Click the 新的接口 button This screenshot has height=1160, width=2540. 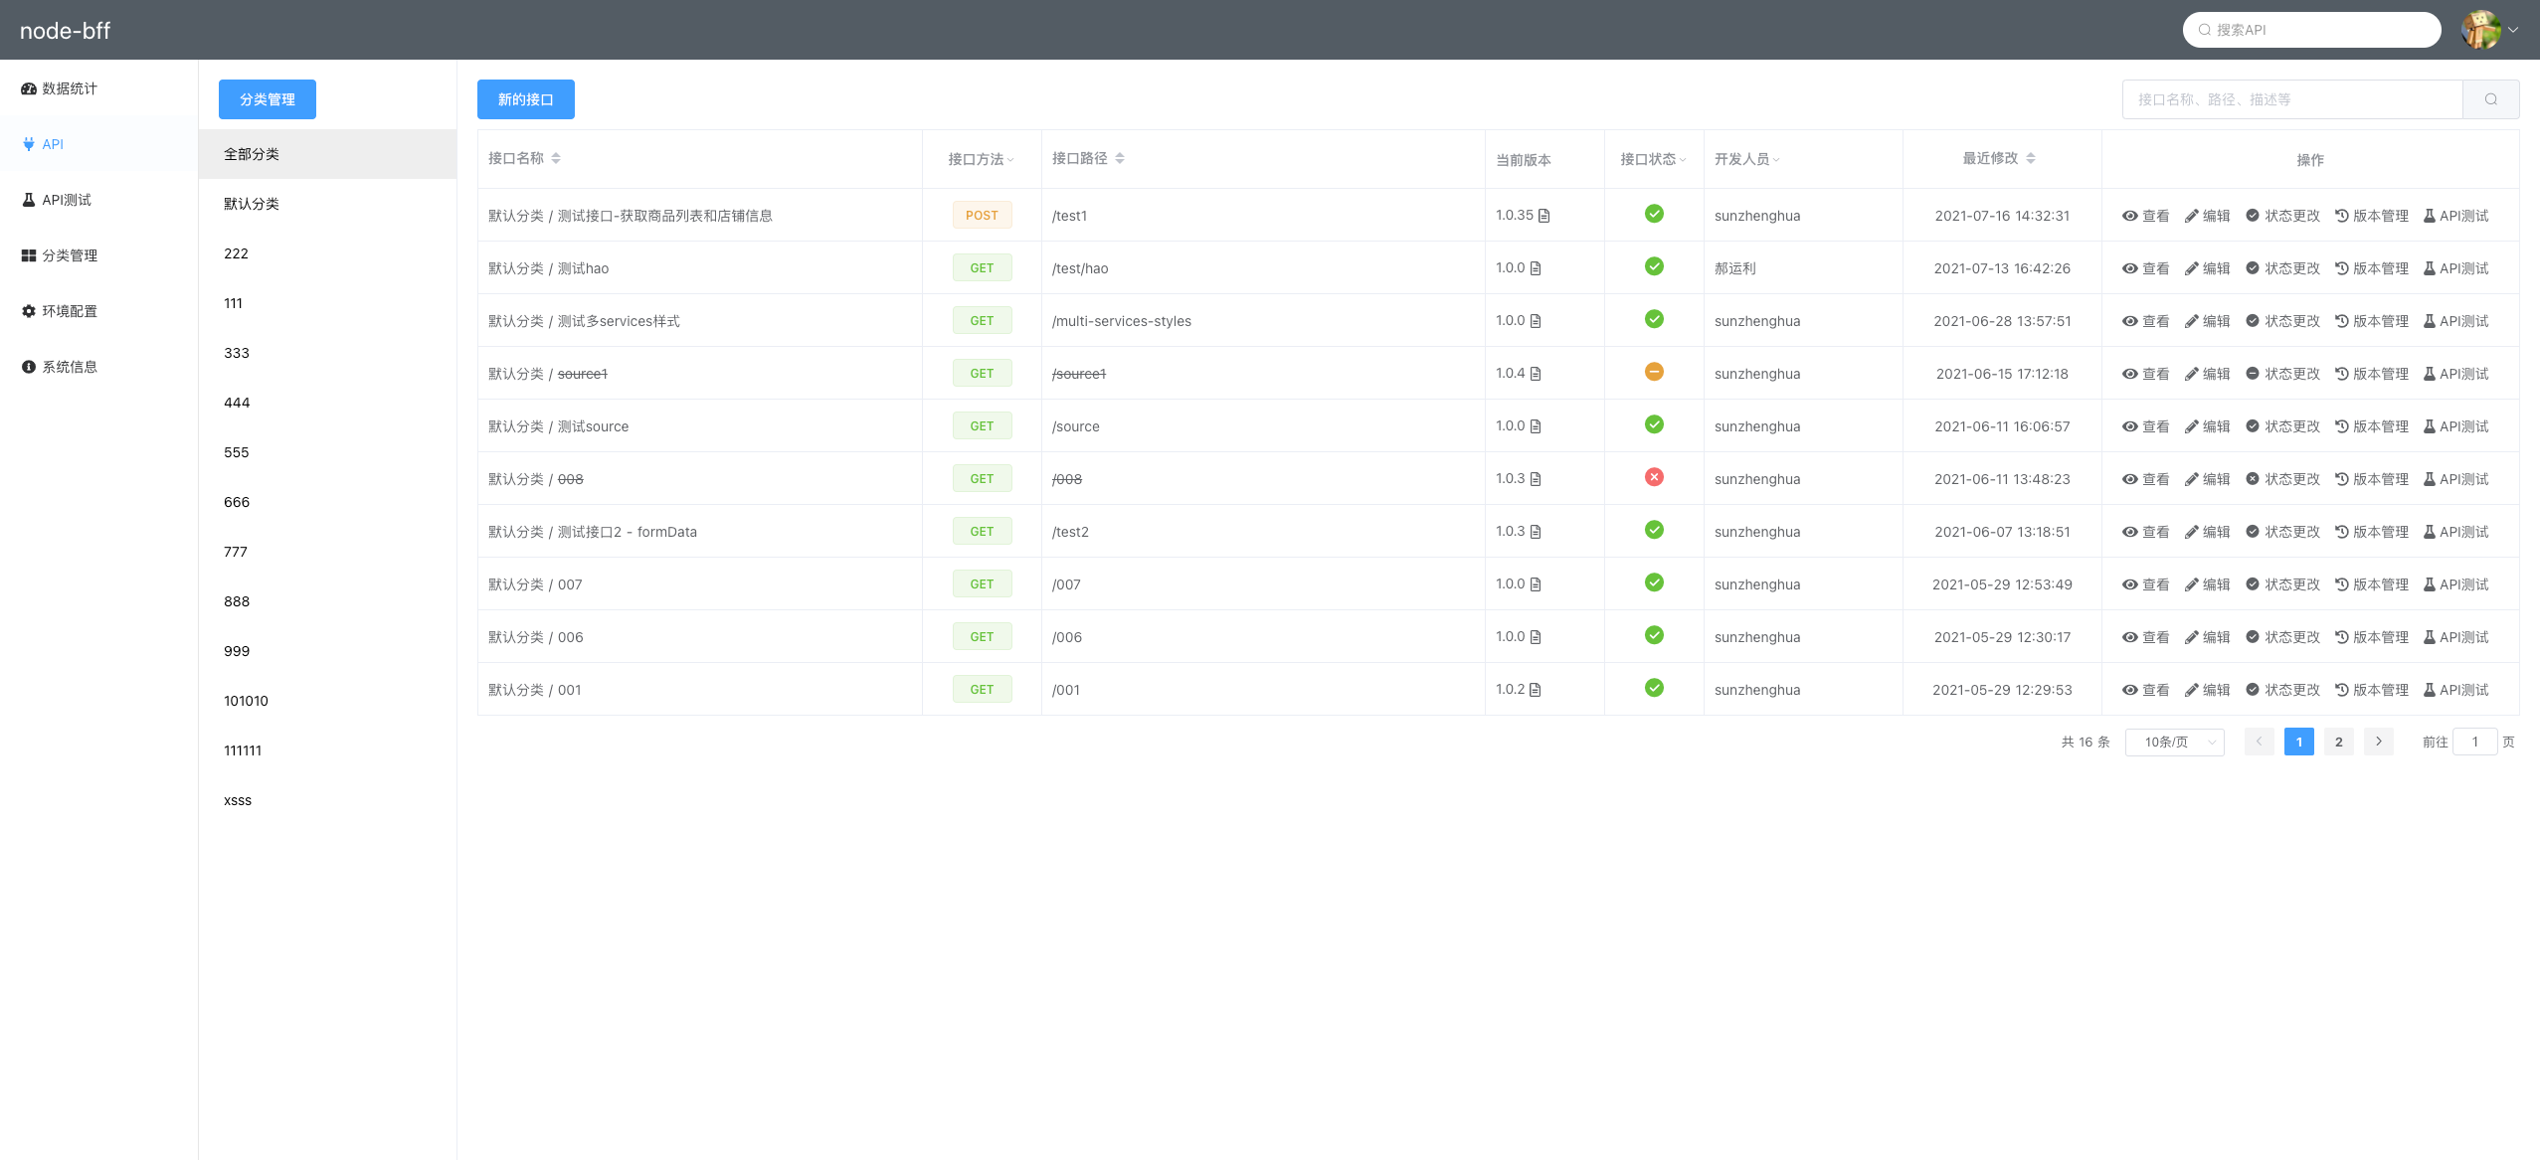click(525, 99)
